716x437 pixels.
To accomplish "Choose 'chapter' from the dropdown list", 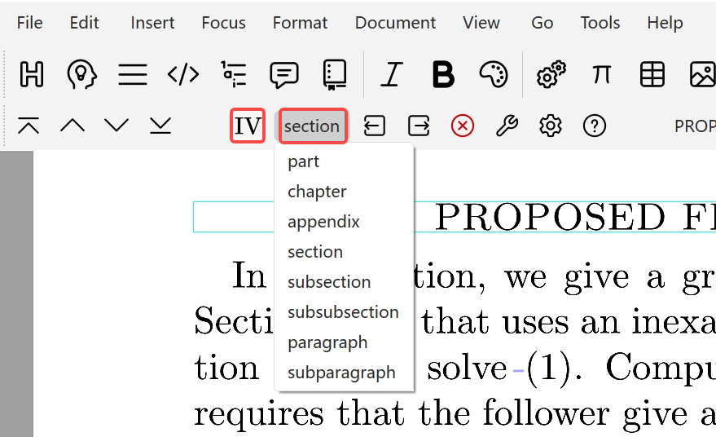I will click(x=345, y=192).
